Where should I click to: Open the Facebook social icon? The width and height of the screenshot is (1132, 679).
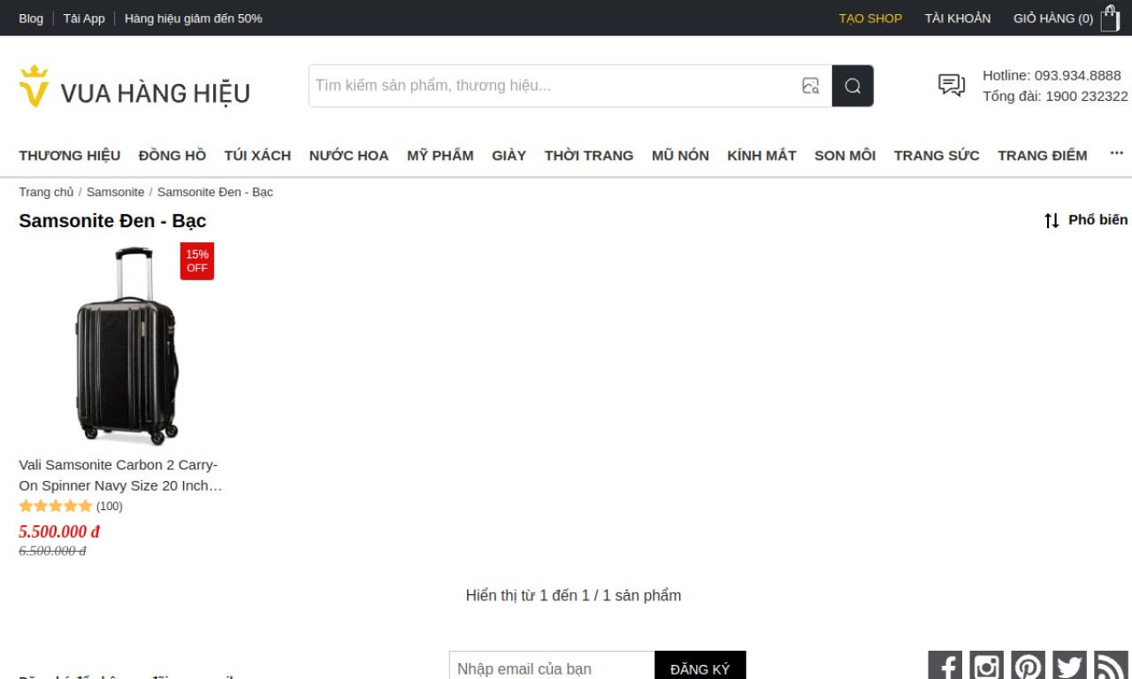[945, 666]
